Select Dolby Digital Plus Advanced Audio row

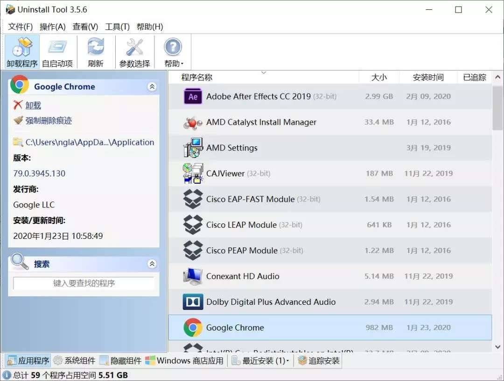coord(330,302)
